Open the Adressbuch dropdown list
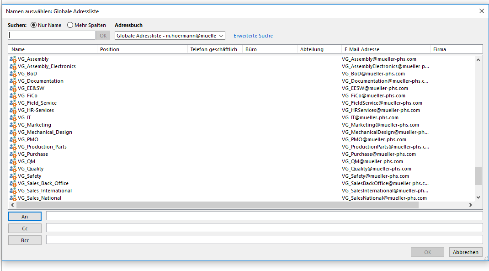This screenshot has width=489, height=271. pyautogui.click(x=170, y=36)
